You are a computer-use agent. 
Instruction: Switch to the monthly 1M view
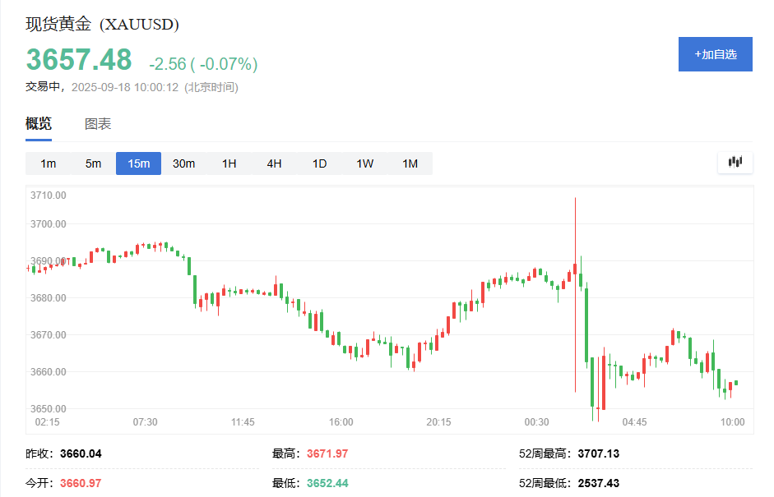(x=410, y=163)
